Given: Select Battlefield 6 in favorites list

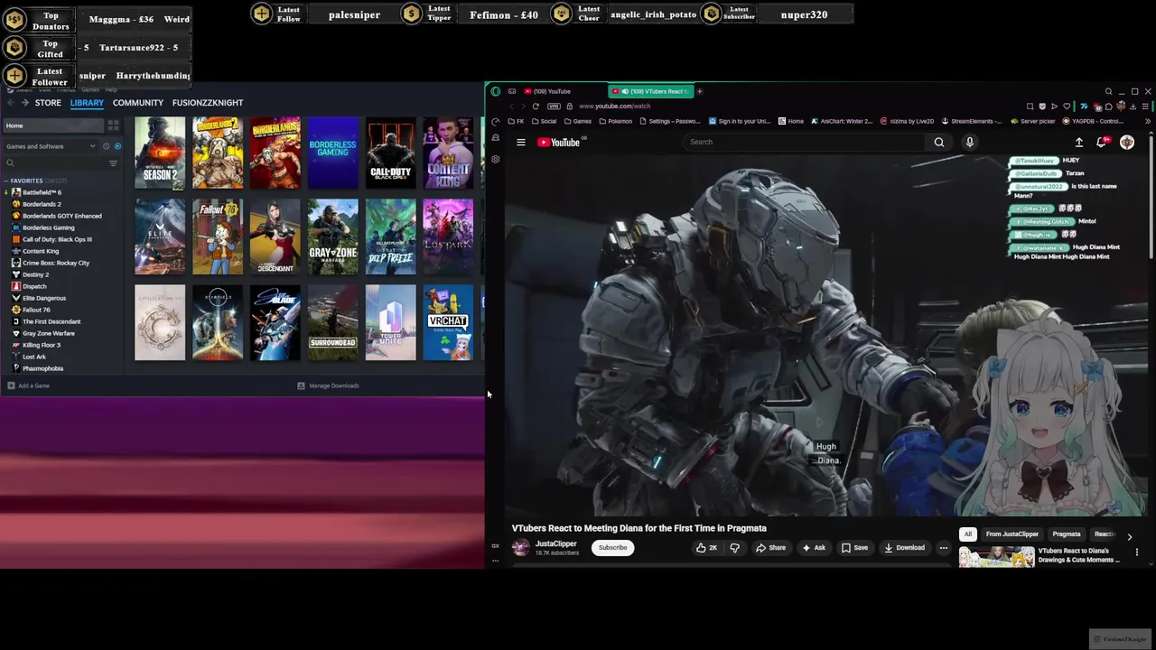Looking at the screenshot, I should tap(42, 192).
